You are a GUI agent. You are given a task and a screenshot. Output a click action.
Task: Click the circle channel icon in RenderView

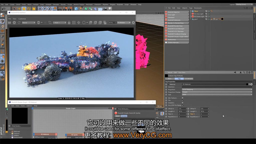84,22
